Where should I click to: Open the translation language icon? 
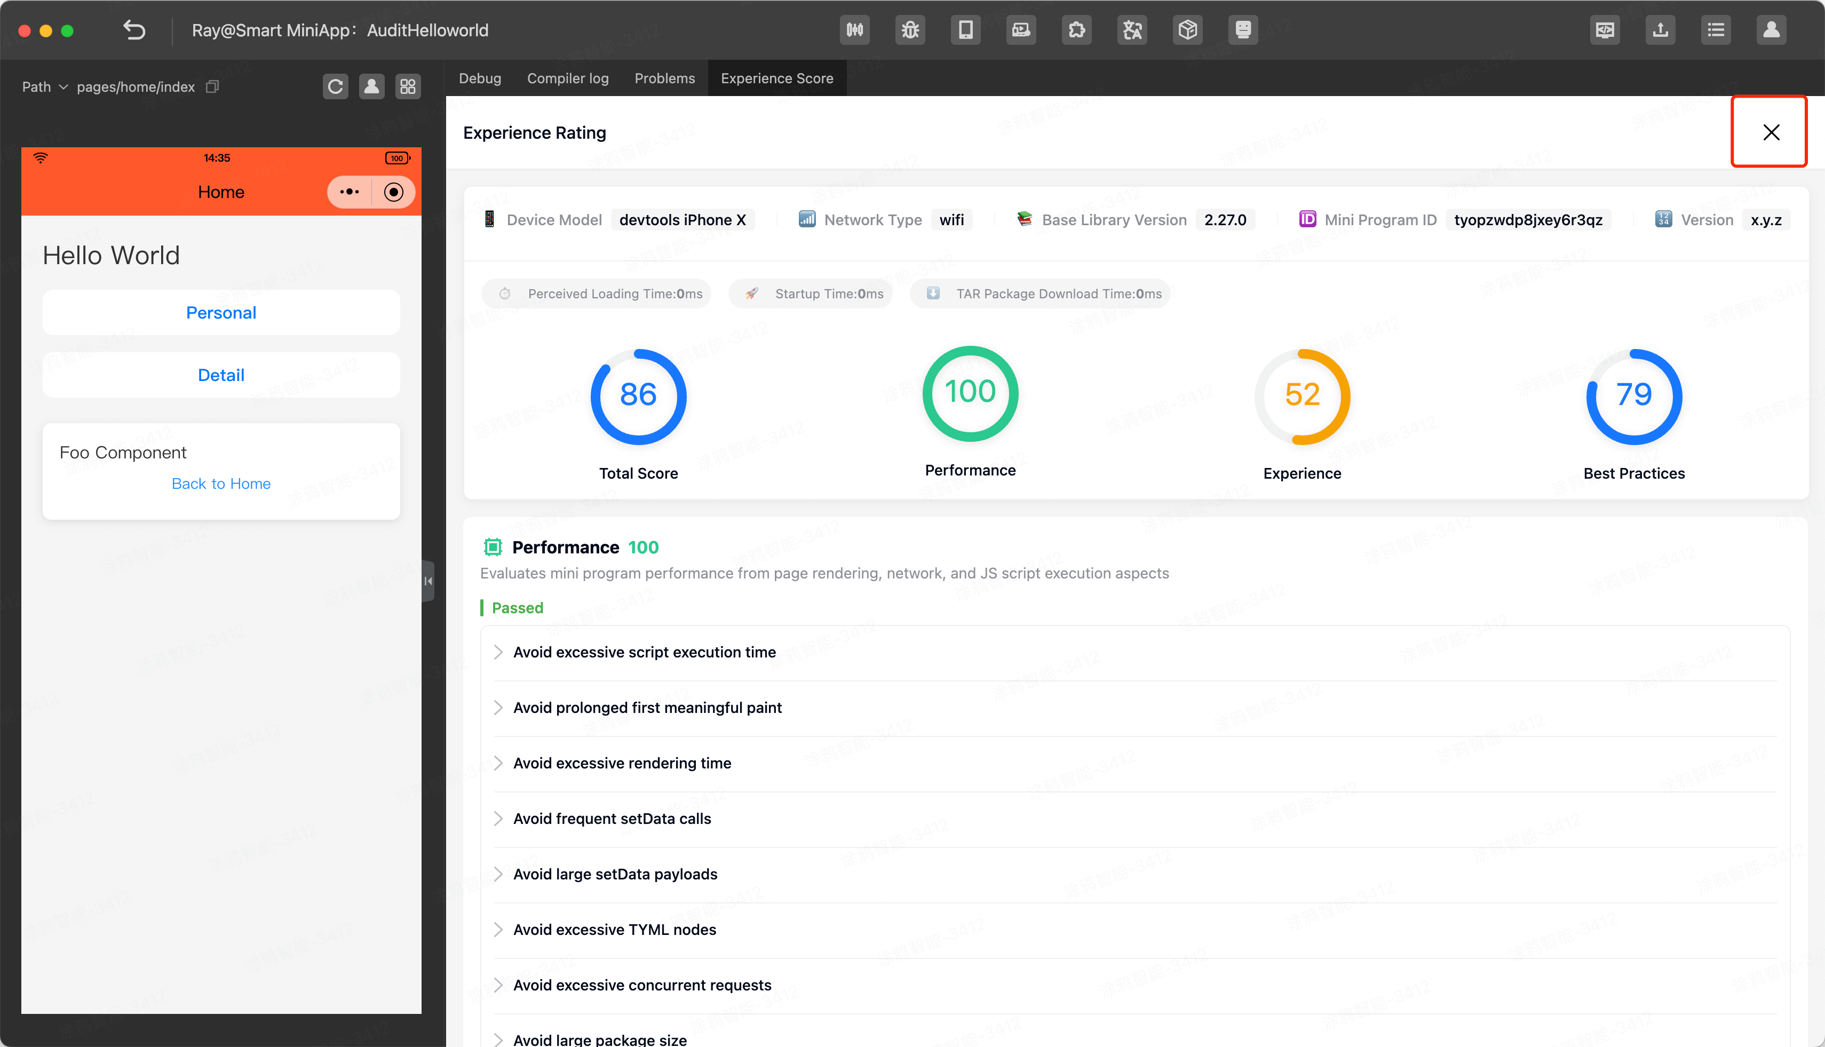(1132, 29)
